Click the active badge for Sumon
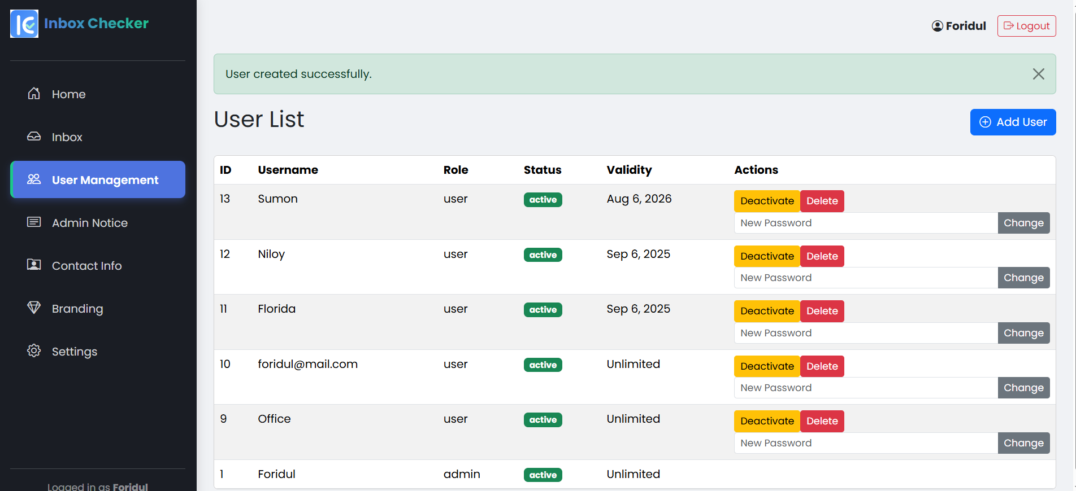Viewport: 1076px width, 491px height. (543, 200)
